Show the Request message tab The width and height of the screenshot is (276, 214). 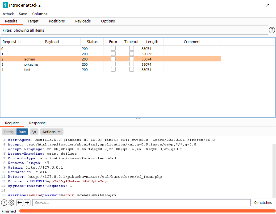tap(12, 123)
